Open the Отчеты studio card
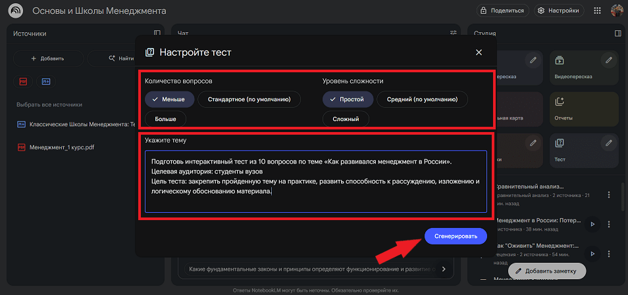 [x=584, y=108]
